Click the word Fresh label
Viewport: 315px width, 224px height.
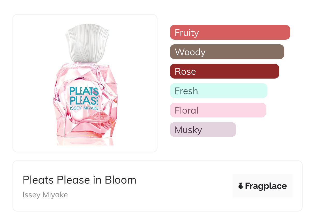click(x=186, y=91)
